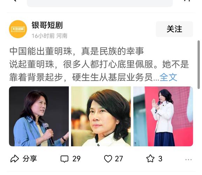202x175 pixels.
Task: Like the post with heart icon
Action: (x=108, y=159)
